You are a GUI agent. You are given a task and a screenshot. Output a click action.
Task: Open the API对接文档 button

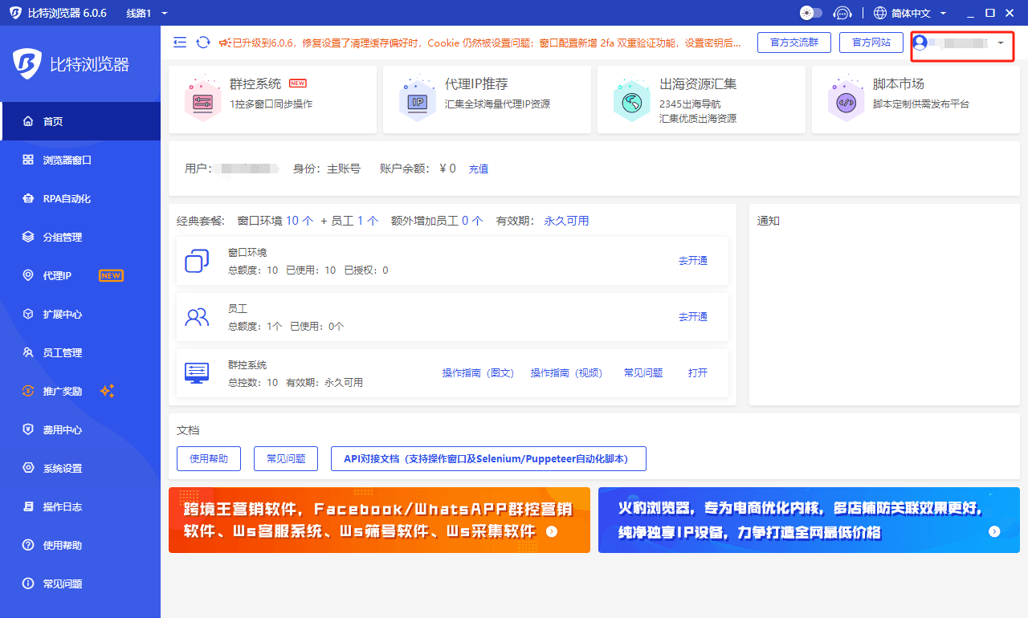pos(488,459)
